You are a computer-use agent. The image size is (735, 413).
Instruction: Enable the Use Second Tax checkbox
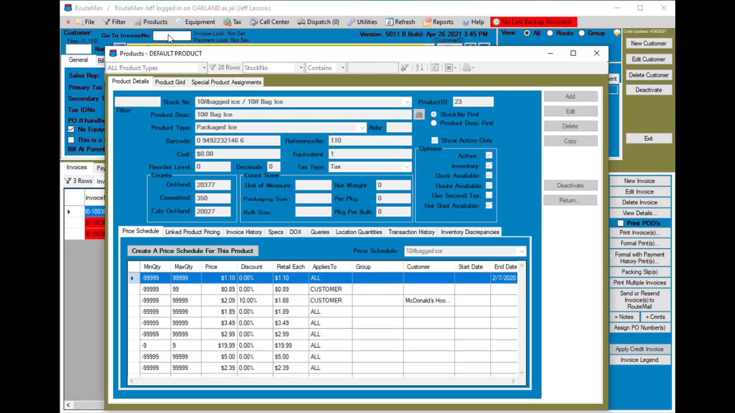point(489,195)
